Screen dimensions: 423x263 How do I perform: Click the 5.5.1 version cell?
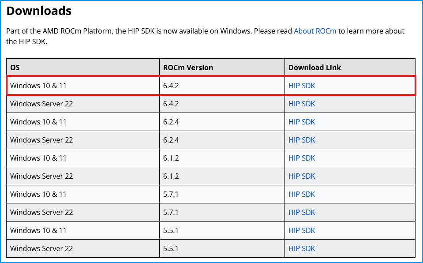point(171,230)
